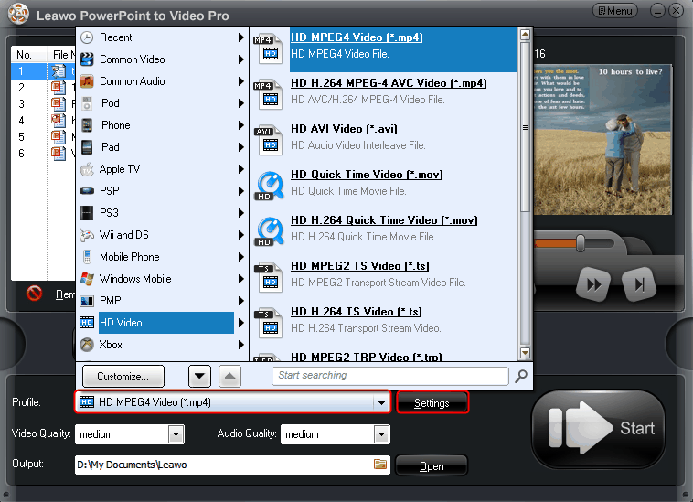Click the Output path field
The height and width of the screenshot is (502, 693).
click(x=232, y=465)
